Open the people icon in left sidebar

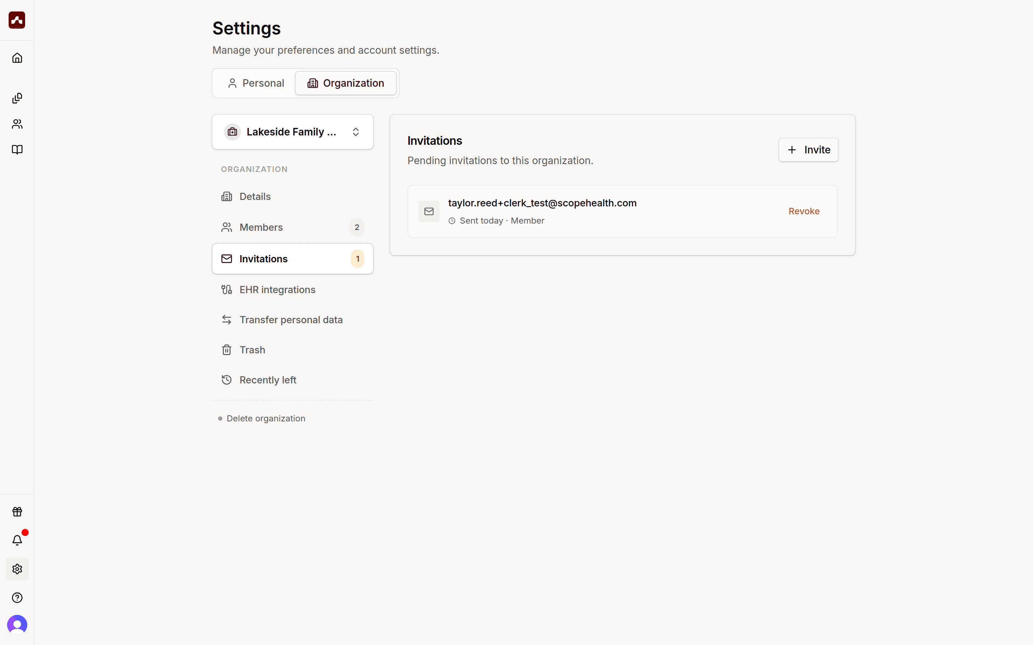[x=17, y=124]
